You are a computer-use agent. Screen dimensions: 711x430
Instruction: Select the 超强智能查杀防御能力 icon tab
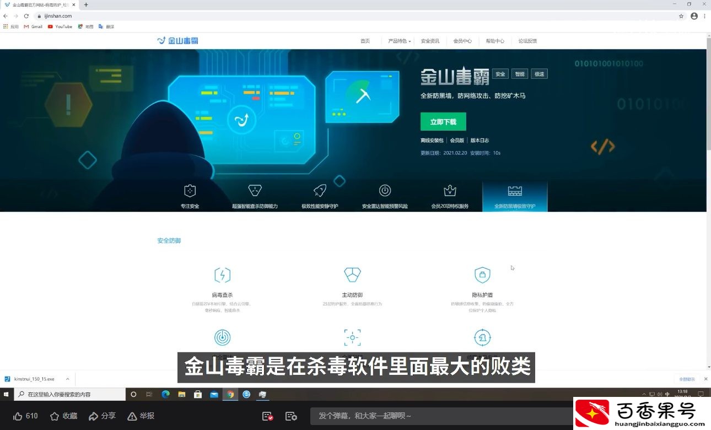[x=255, y=197]
